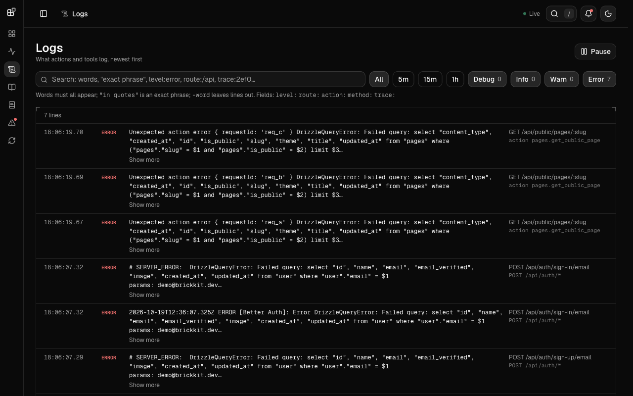Click GET route of the req_c entry
The image size is (633, 396).
(x=547, y=132)
